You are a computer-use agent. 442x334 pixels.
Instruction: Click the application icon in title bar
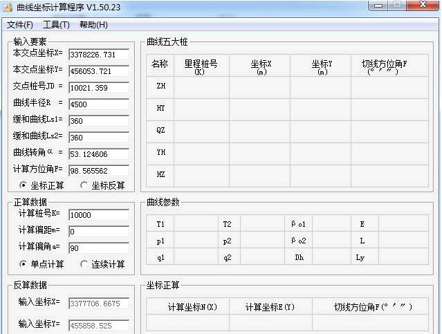click(8, 8)
